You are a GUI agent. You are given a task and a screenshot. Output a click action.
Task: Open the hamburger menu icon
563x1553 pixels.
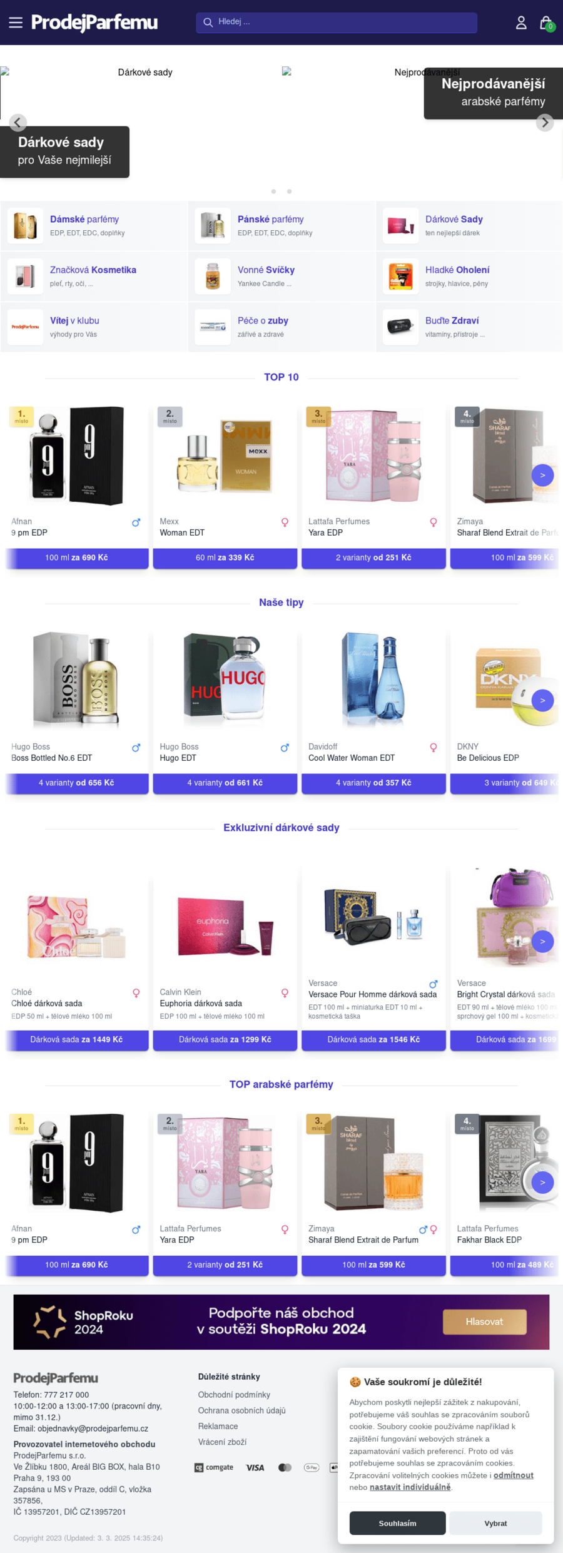pyautogui.click(x=16, y=23)
